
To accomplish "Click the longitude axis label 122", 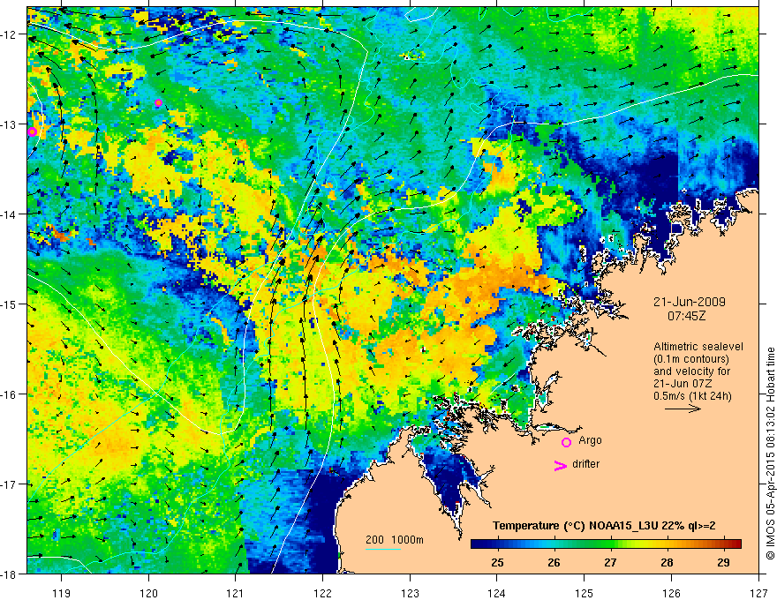I will pos(322,593).
